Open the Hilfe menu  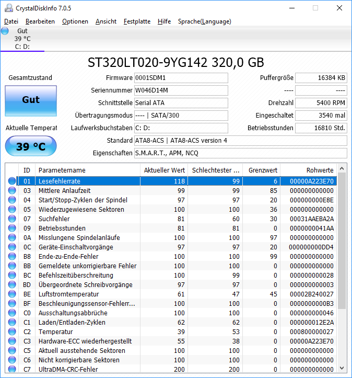pos(164,21)
